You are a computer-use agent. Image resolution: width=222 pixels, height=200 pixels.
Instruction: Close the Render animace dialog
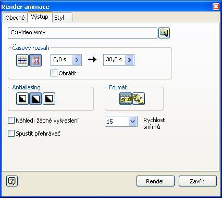point(216,7)
